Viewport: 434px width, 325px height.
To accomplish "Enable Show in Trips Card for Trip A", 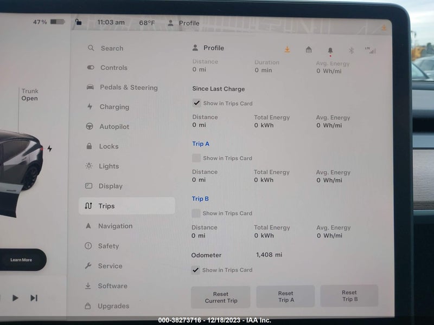I will point(196,158).
